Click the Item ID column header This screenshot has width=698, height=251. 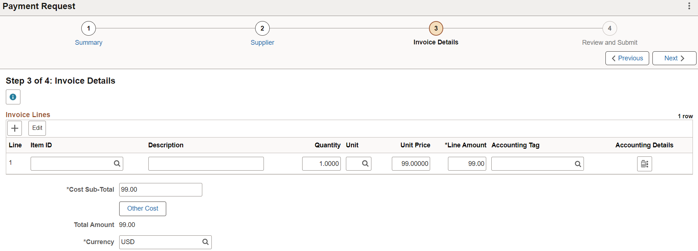pos(41,145)
